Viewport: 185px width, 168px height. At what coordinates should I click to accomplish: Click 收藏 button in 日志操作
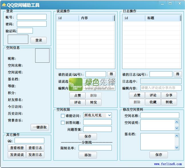tap(153, 102)
